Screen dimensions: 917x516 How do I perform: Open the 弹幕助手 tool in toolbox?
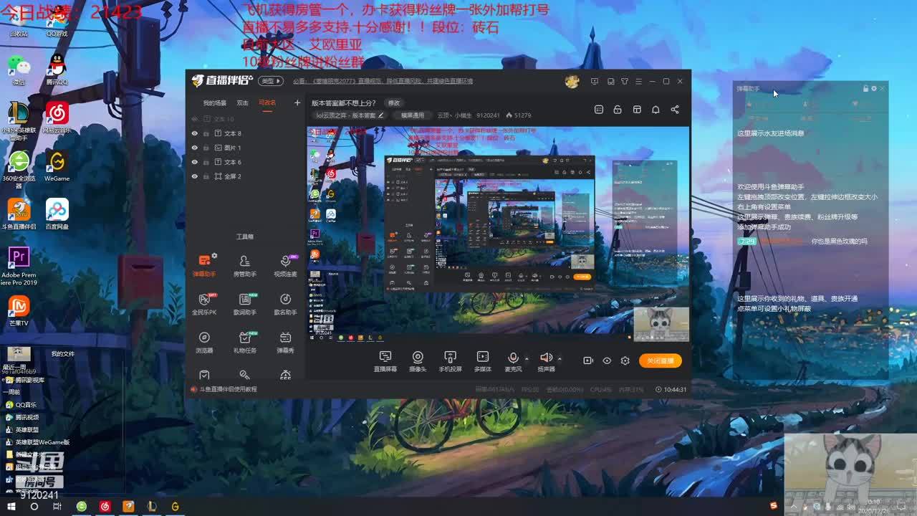(204, 264)
